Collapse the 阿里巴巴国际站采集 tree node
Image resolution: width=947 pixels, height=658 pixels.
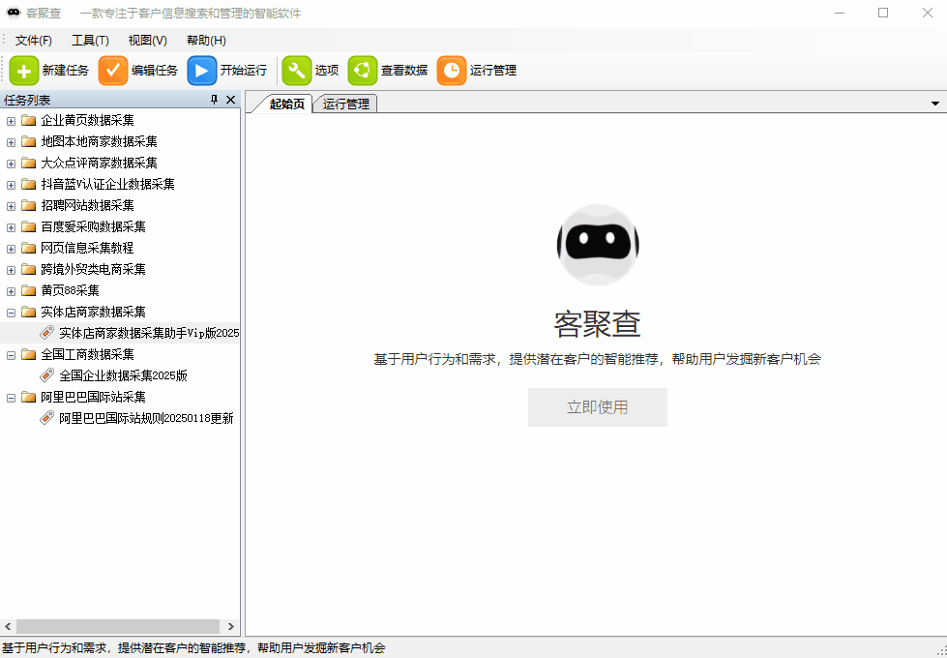pos(11,398)
